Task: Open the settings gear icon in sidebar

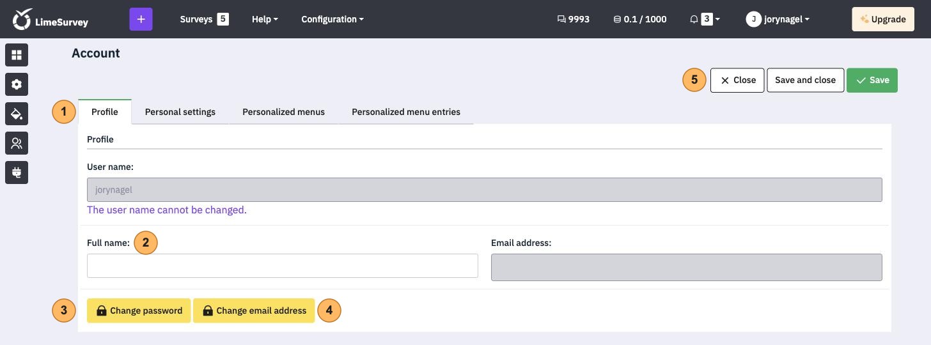Action: 17,84
